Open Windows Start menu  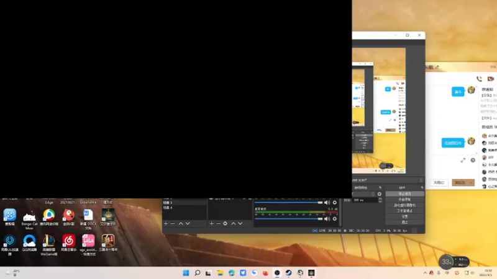[x=186, y=273]
